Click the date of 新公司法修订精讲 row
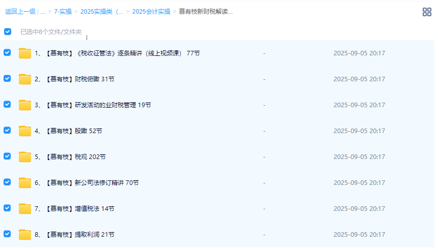This screenshot has width=439, height=252. pos(359,183)
